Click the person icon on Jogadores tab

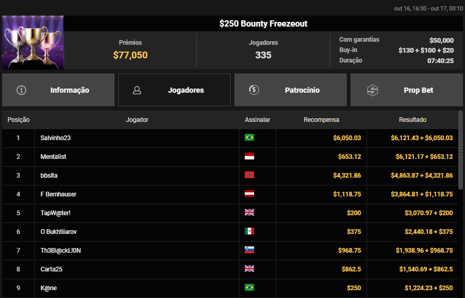(137, 90)
